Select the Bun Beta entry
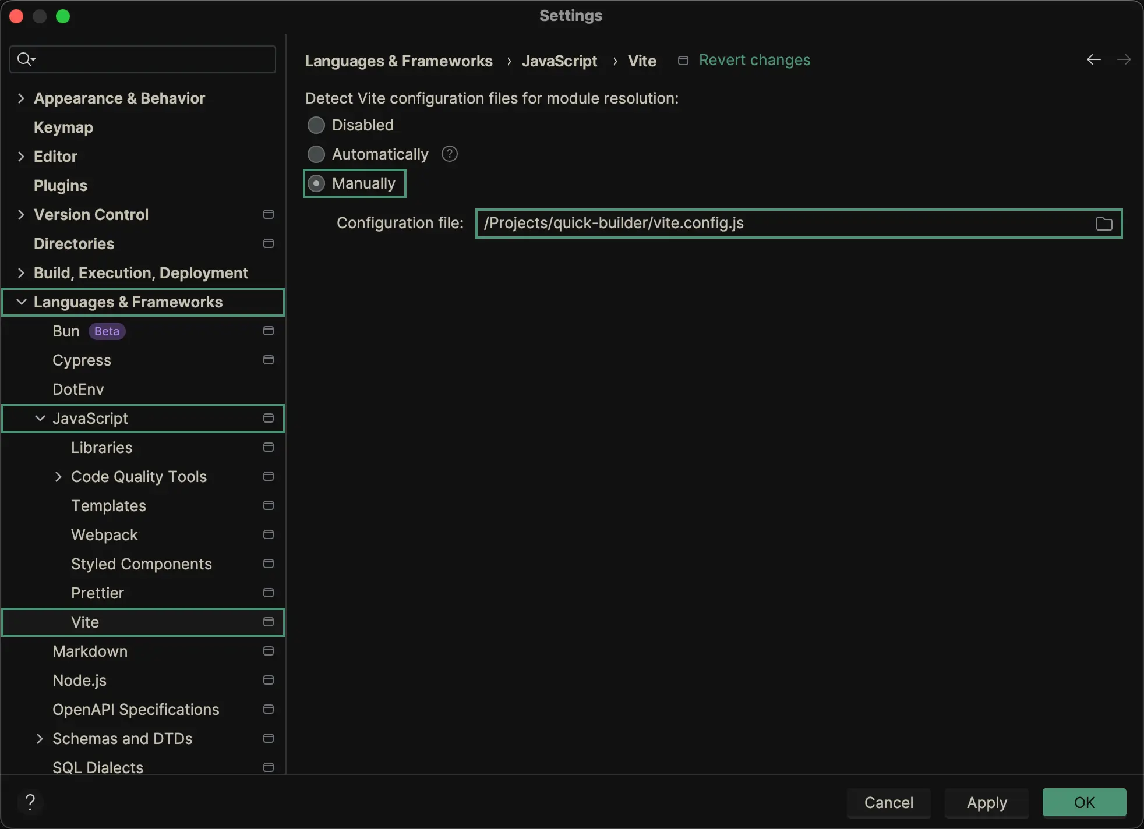Image resolution: width=1144 pixels, height=829 pixels. click(143, 331)
